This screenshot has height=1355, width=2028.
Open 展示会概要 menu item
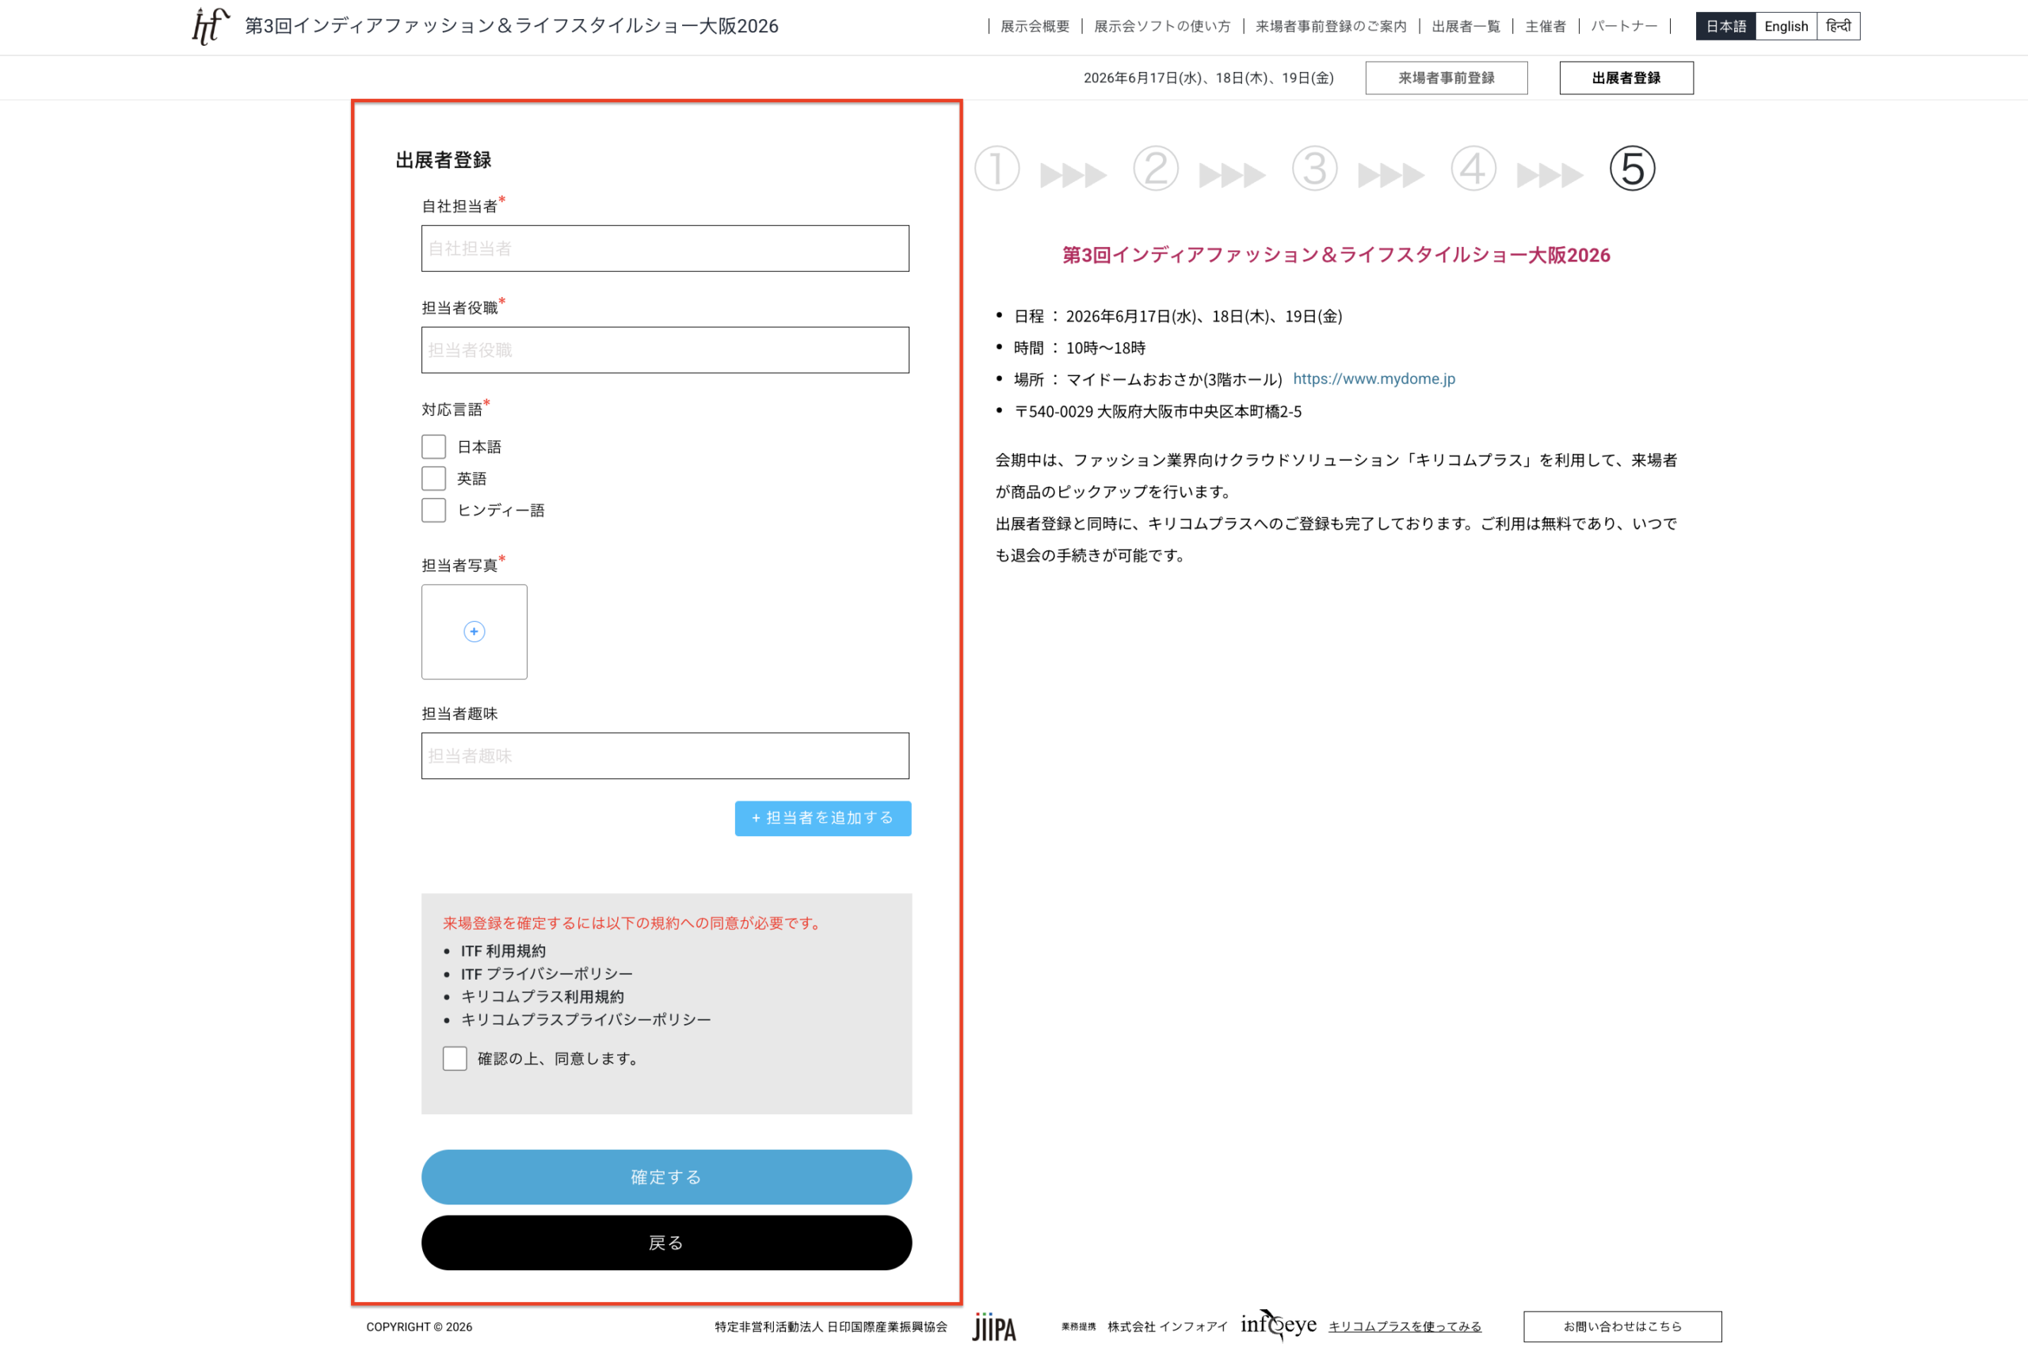(1035, 27)
